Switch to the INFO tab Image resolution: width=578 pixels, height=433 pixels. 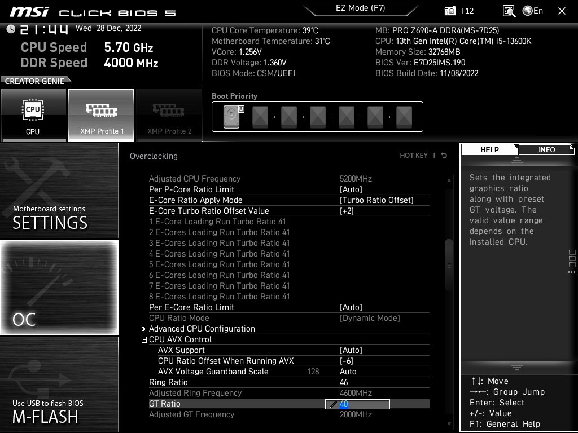click(x=546, y=149)
